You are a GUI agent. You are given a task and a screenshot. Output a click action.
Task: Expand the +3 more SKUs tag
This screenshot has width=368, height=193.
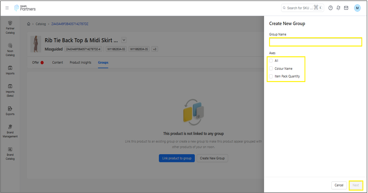pyautogui.click(x=155, y=49)
